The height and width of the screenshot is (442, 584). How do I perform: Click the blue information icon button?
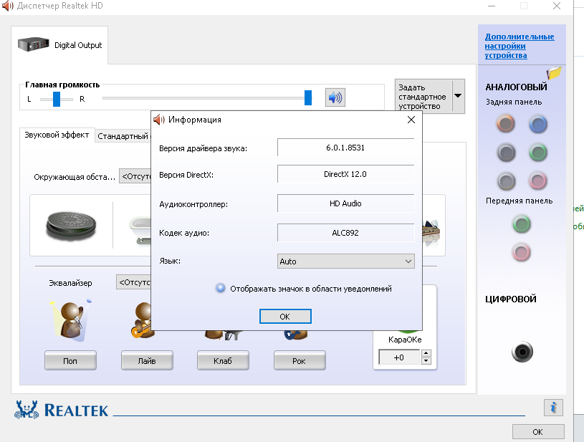point(553,408)
